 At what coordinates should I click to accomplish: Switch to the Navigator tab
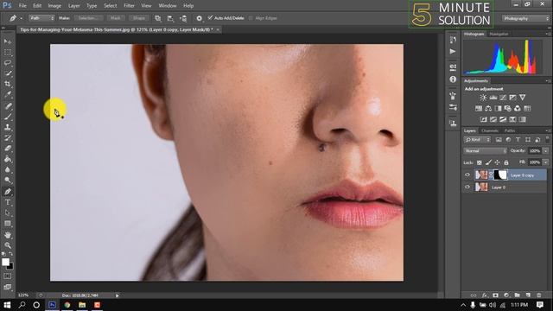[499, 34]
